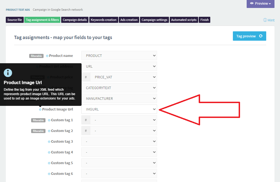Image resolution: width=280 pixels, height=182 pixels.
Task: Click the # icon next to Product price
Action: (86, 77)
